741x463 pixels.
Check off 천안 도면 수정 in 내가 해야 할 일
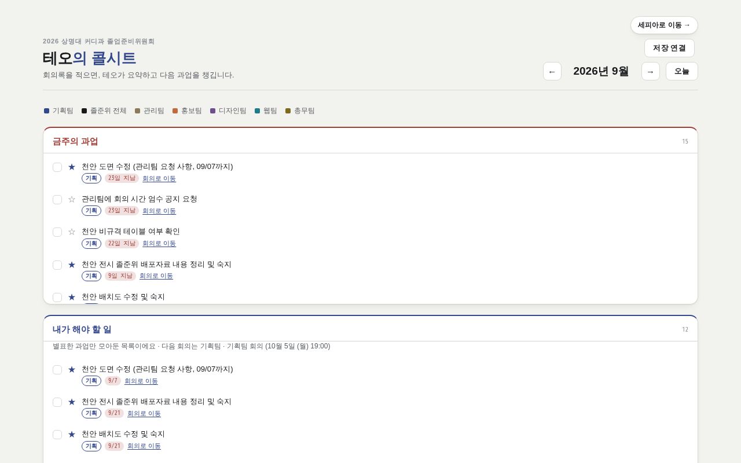coord(57,370)
